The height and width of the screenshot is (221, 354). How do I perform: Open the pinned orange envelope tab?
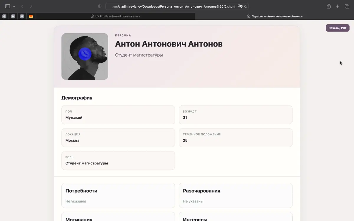[x=31, y=17]
